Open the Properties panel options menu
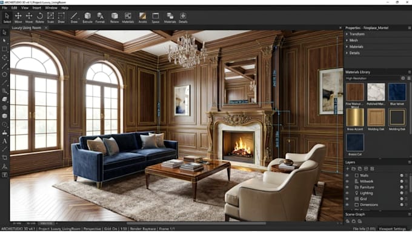 (x=409, y=28)
